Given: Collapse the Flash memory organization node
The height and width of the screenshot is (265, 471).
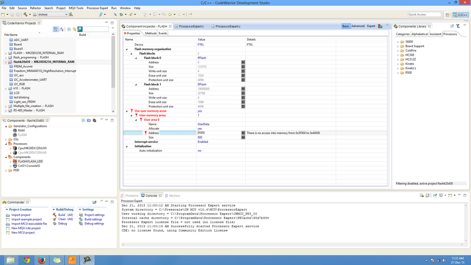Looking at the screenshot, I should 126,49.
